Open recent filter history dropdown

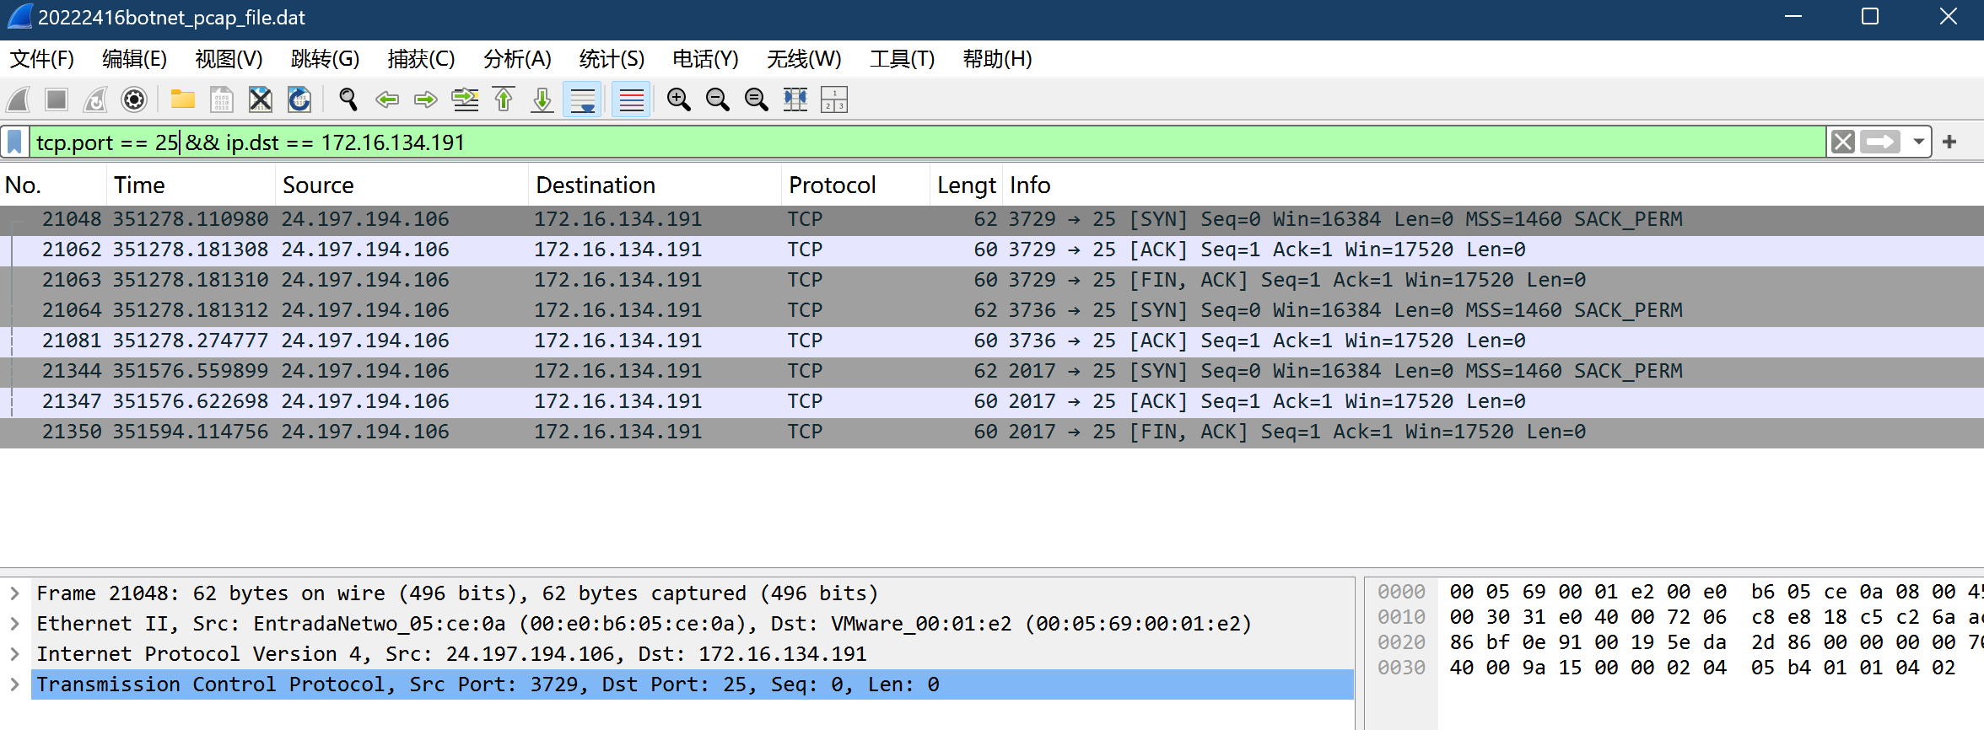pos(1919,142)
